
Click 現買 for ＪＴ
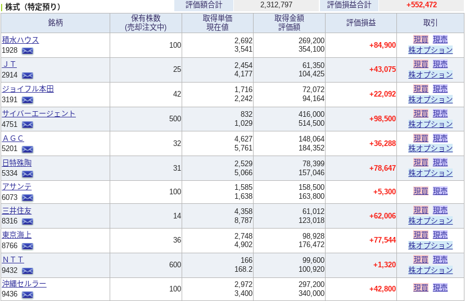(421, 64)
